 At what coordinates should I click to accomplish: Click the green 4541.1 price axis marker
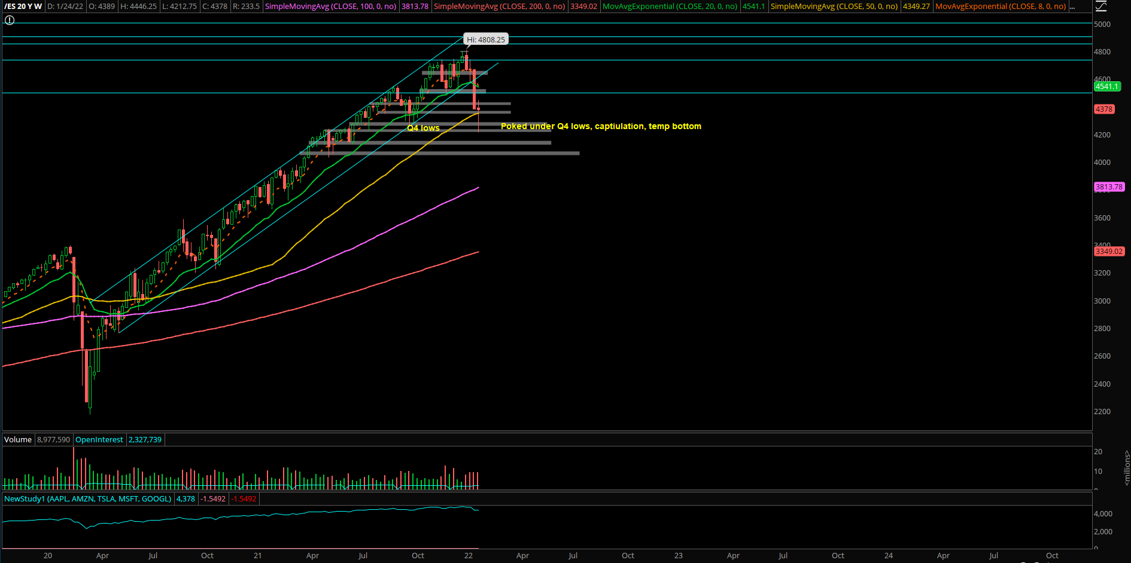[1106, 87]
